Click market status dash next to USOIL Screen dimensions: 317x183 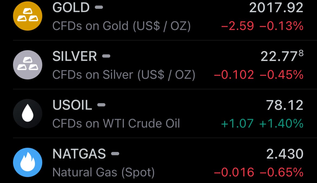click(101, 105)
